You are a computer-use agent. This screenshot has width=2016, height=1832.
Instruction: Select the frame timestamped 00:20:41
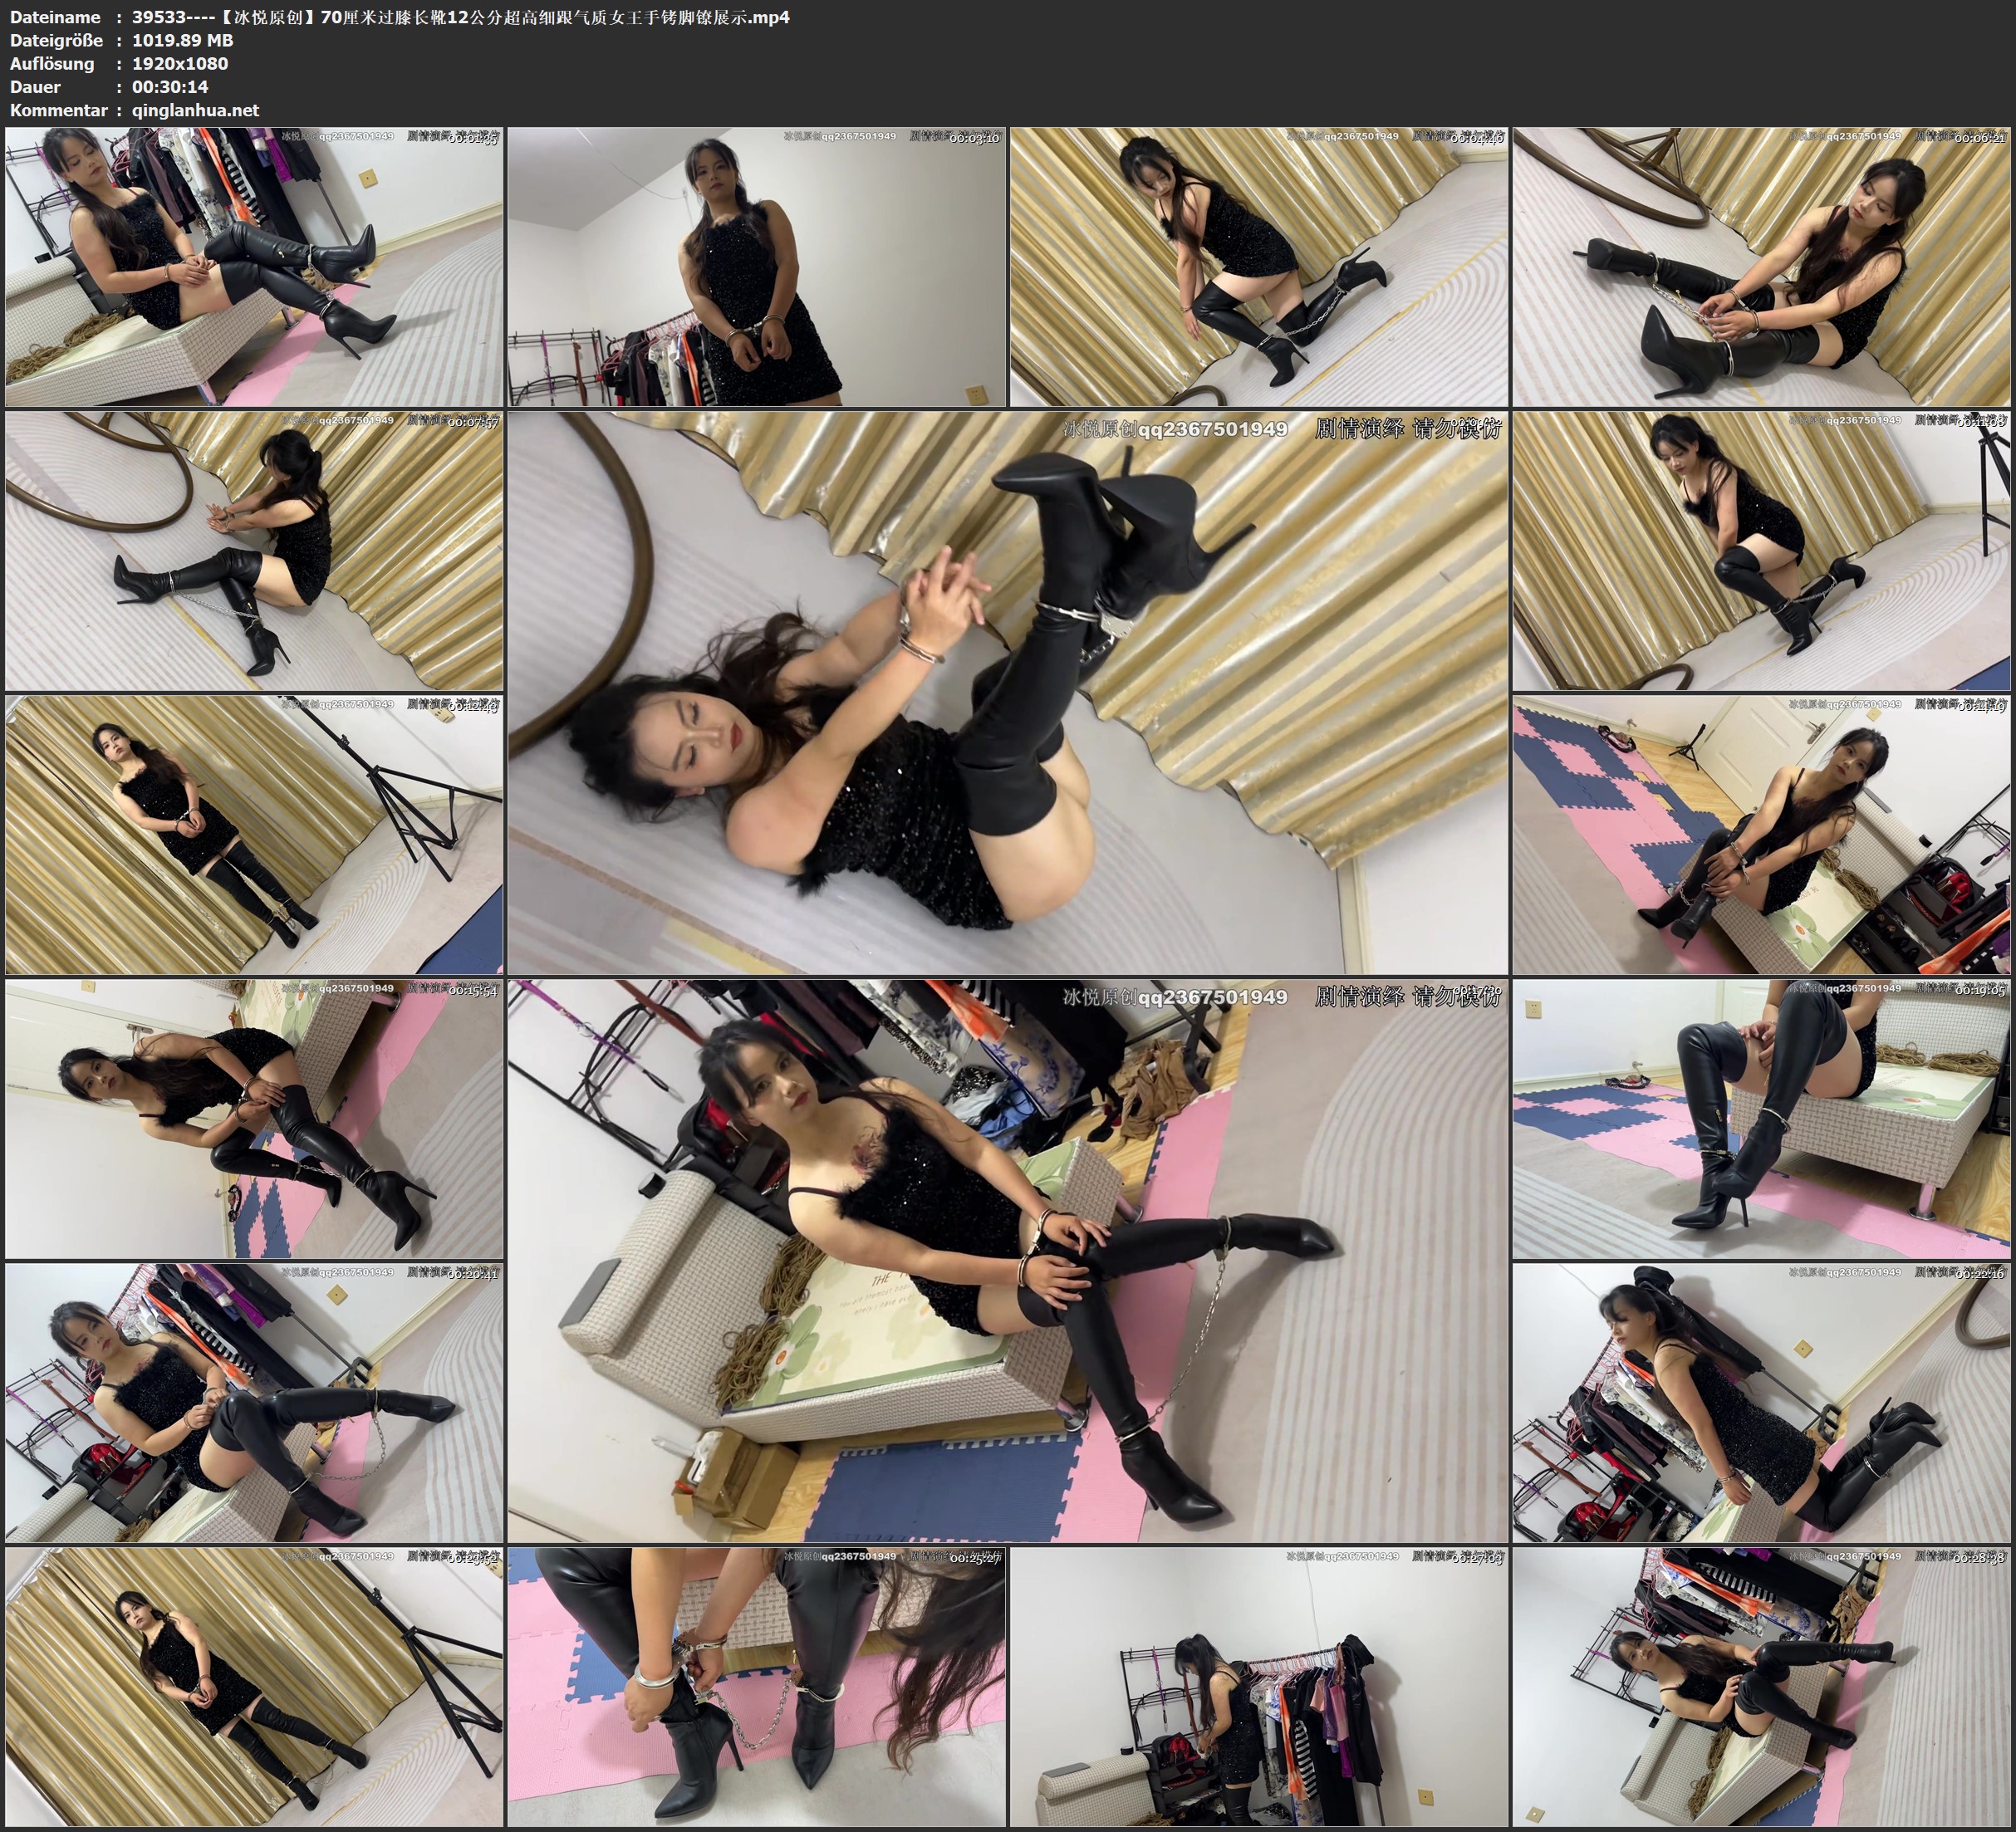click(254, 1402)
